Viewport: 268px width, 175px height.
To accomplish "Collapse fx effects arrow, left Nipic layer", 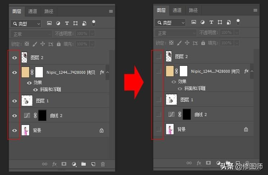I will coord(107,72).
